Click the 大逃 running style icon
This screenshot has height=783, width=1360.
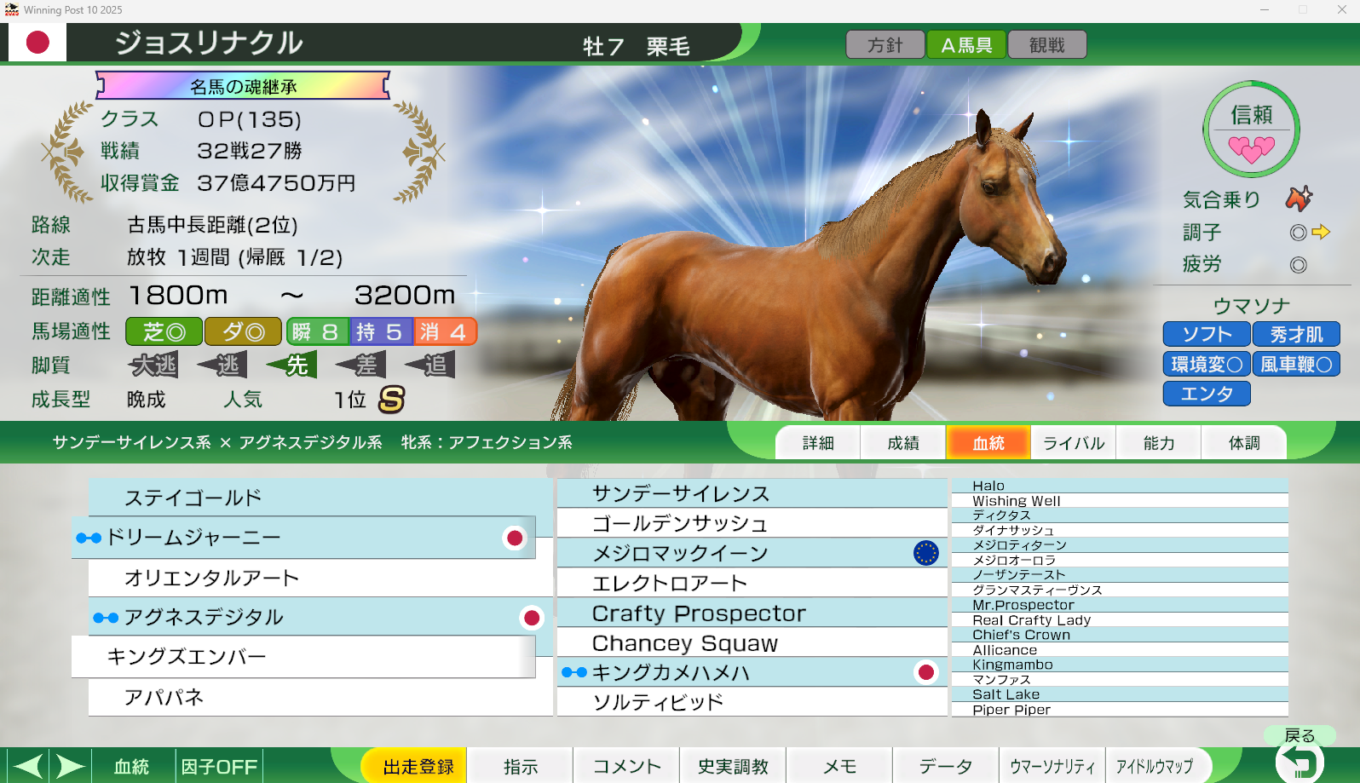coord(154,365)
